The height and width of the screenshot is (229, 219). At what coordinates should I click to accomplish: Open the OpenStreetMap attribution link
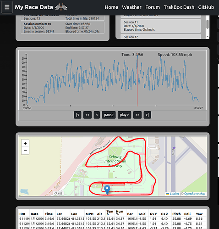(195, 194)
